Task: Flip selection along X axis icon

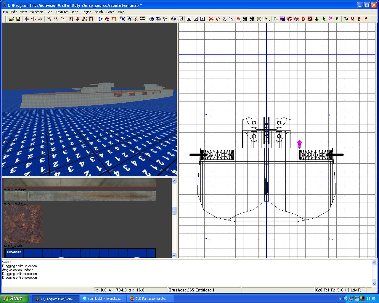Action: (x=27, y=19)
